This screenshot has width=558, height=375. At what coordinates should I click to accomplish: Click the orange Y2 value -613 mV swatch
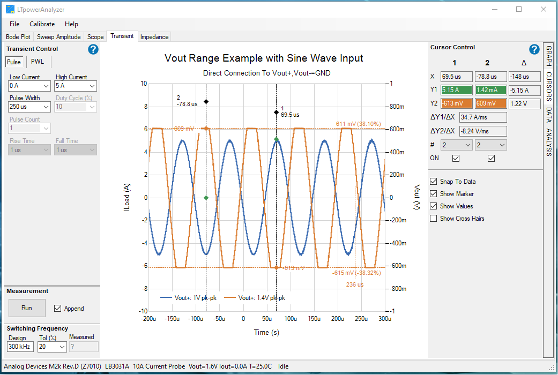tap(456, 103)
